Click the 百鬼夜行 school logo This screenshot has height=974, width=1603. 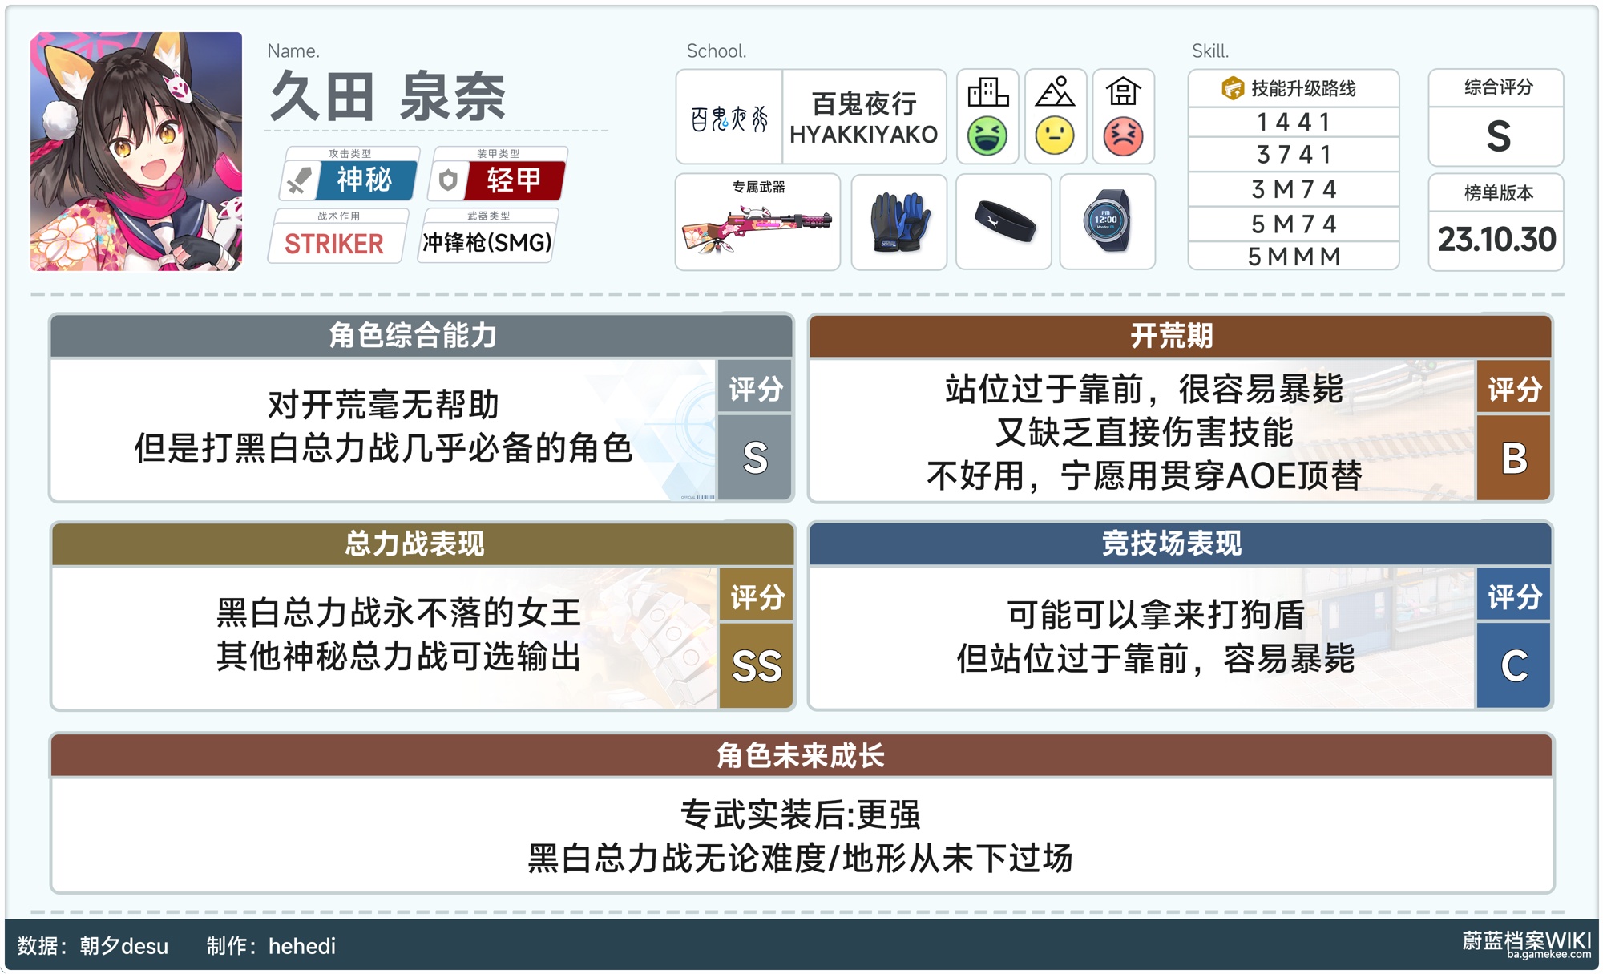tap(729, 119)
